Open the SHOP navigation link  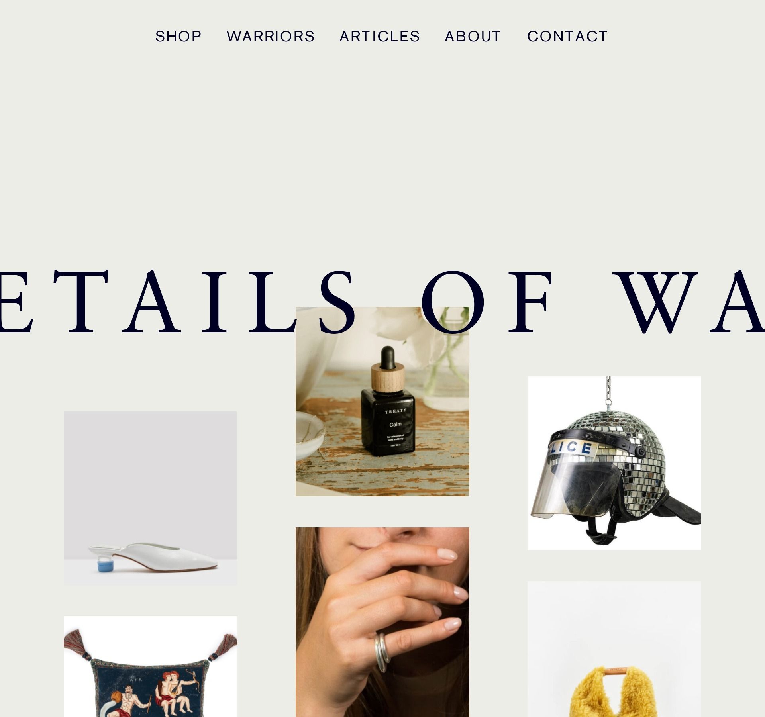178,36
